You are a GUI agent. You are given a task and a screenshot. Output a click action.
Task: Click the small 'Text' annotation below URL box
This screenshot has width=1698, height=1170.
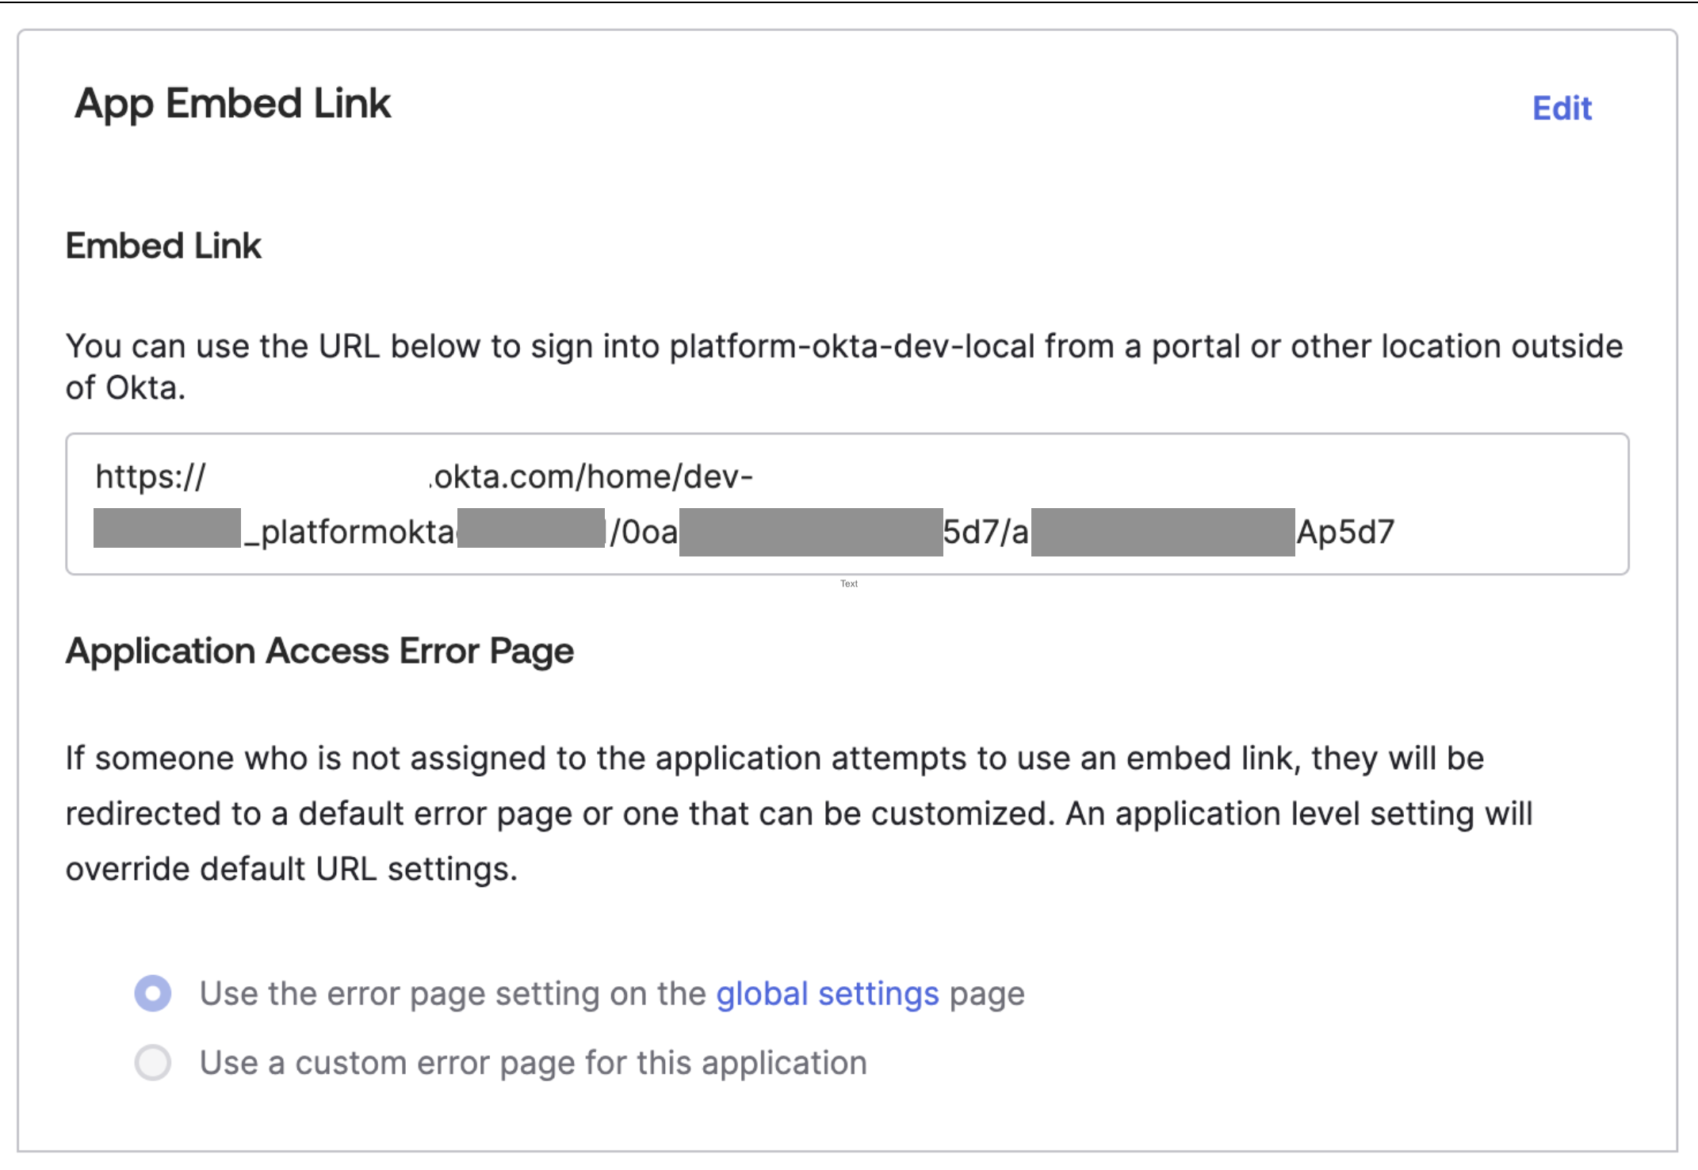click(849, 583)
